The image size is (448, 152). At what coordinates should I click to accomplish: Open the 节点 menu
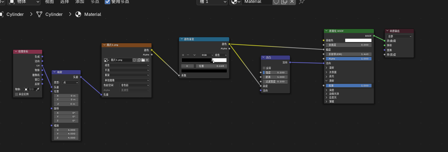95,2
